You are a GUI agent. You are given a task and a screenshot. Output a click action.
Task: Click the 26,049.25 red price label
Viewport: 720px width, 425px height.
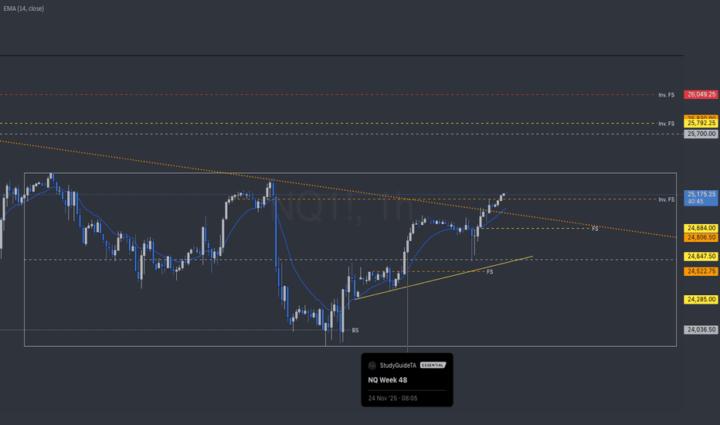click(701, 95)
